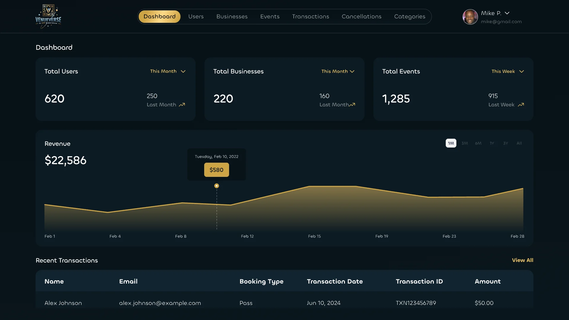Click the 1,285 Total Events value

[396, 99]
